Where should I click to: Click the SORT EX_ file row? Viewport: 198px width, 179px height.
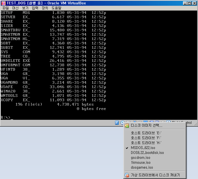pos(53,43)
